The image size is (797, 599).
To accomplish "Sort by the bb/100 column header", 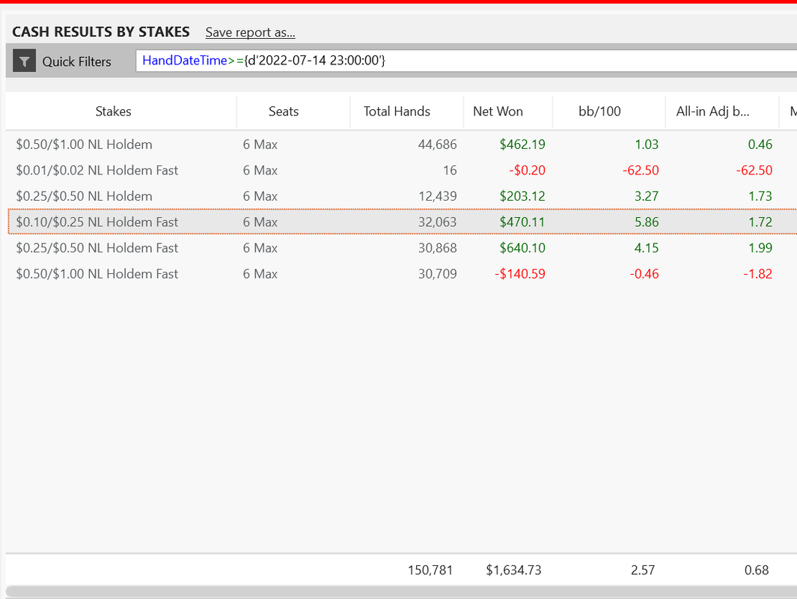I will pos(599,112).
